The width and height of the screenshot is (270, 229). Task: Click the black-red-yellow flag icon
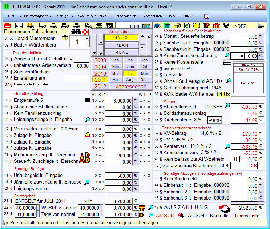click(x=206, y=26)
